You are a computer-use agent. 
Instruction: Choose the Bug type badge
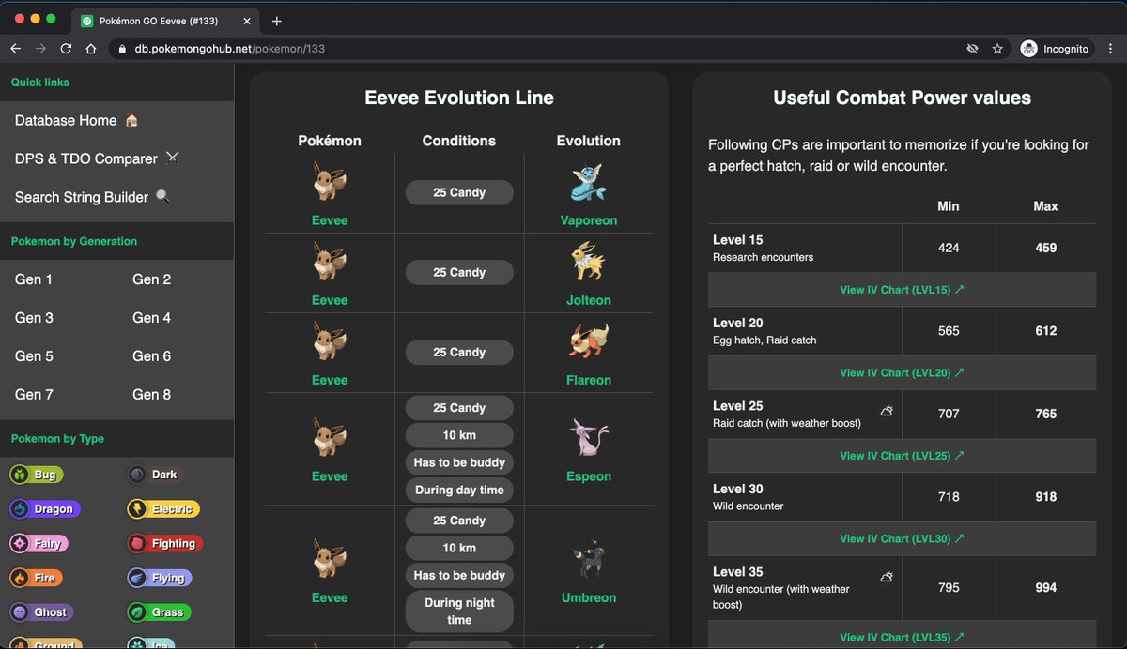pyautogui.click(x=36, y=475)
